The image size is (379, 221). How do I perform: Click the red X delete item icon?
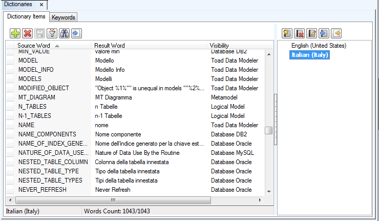point(28,34)
